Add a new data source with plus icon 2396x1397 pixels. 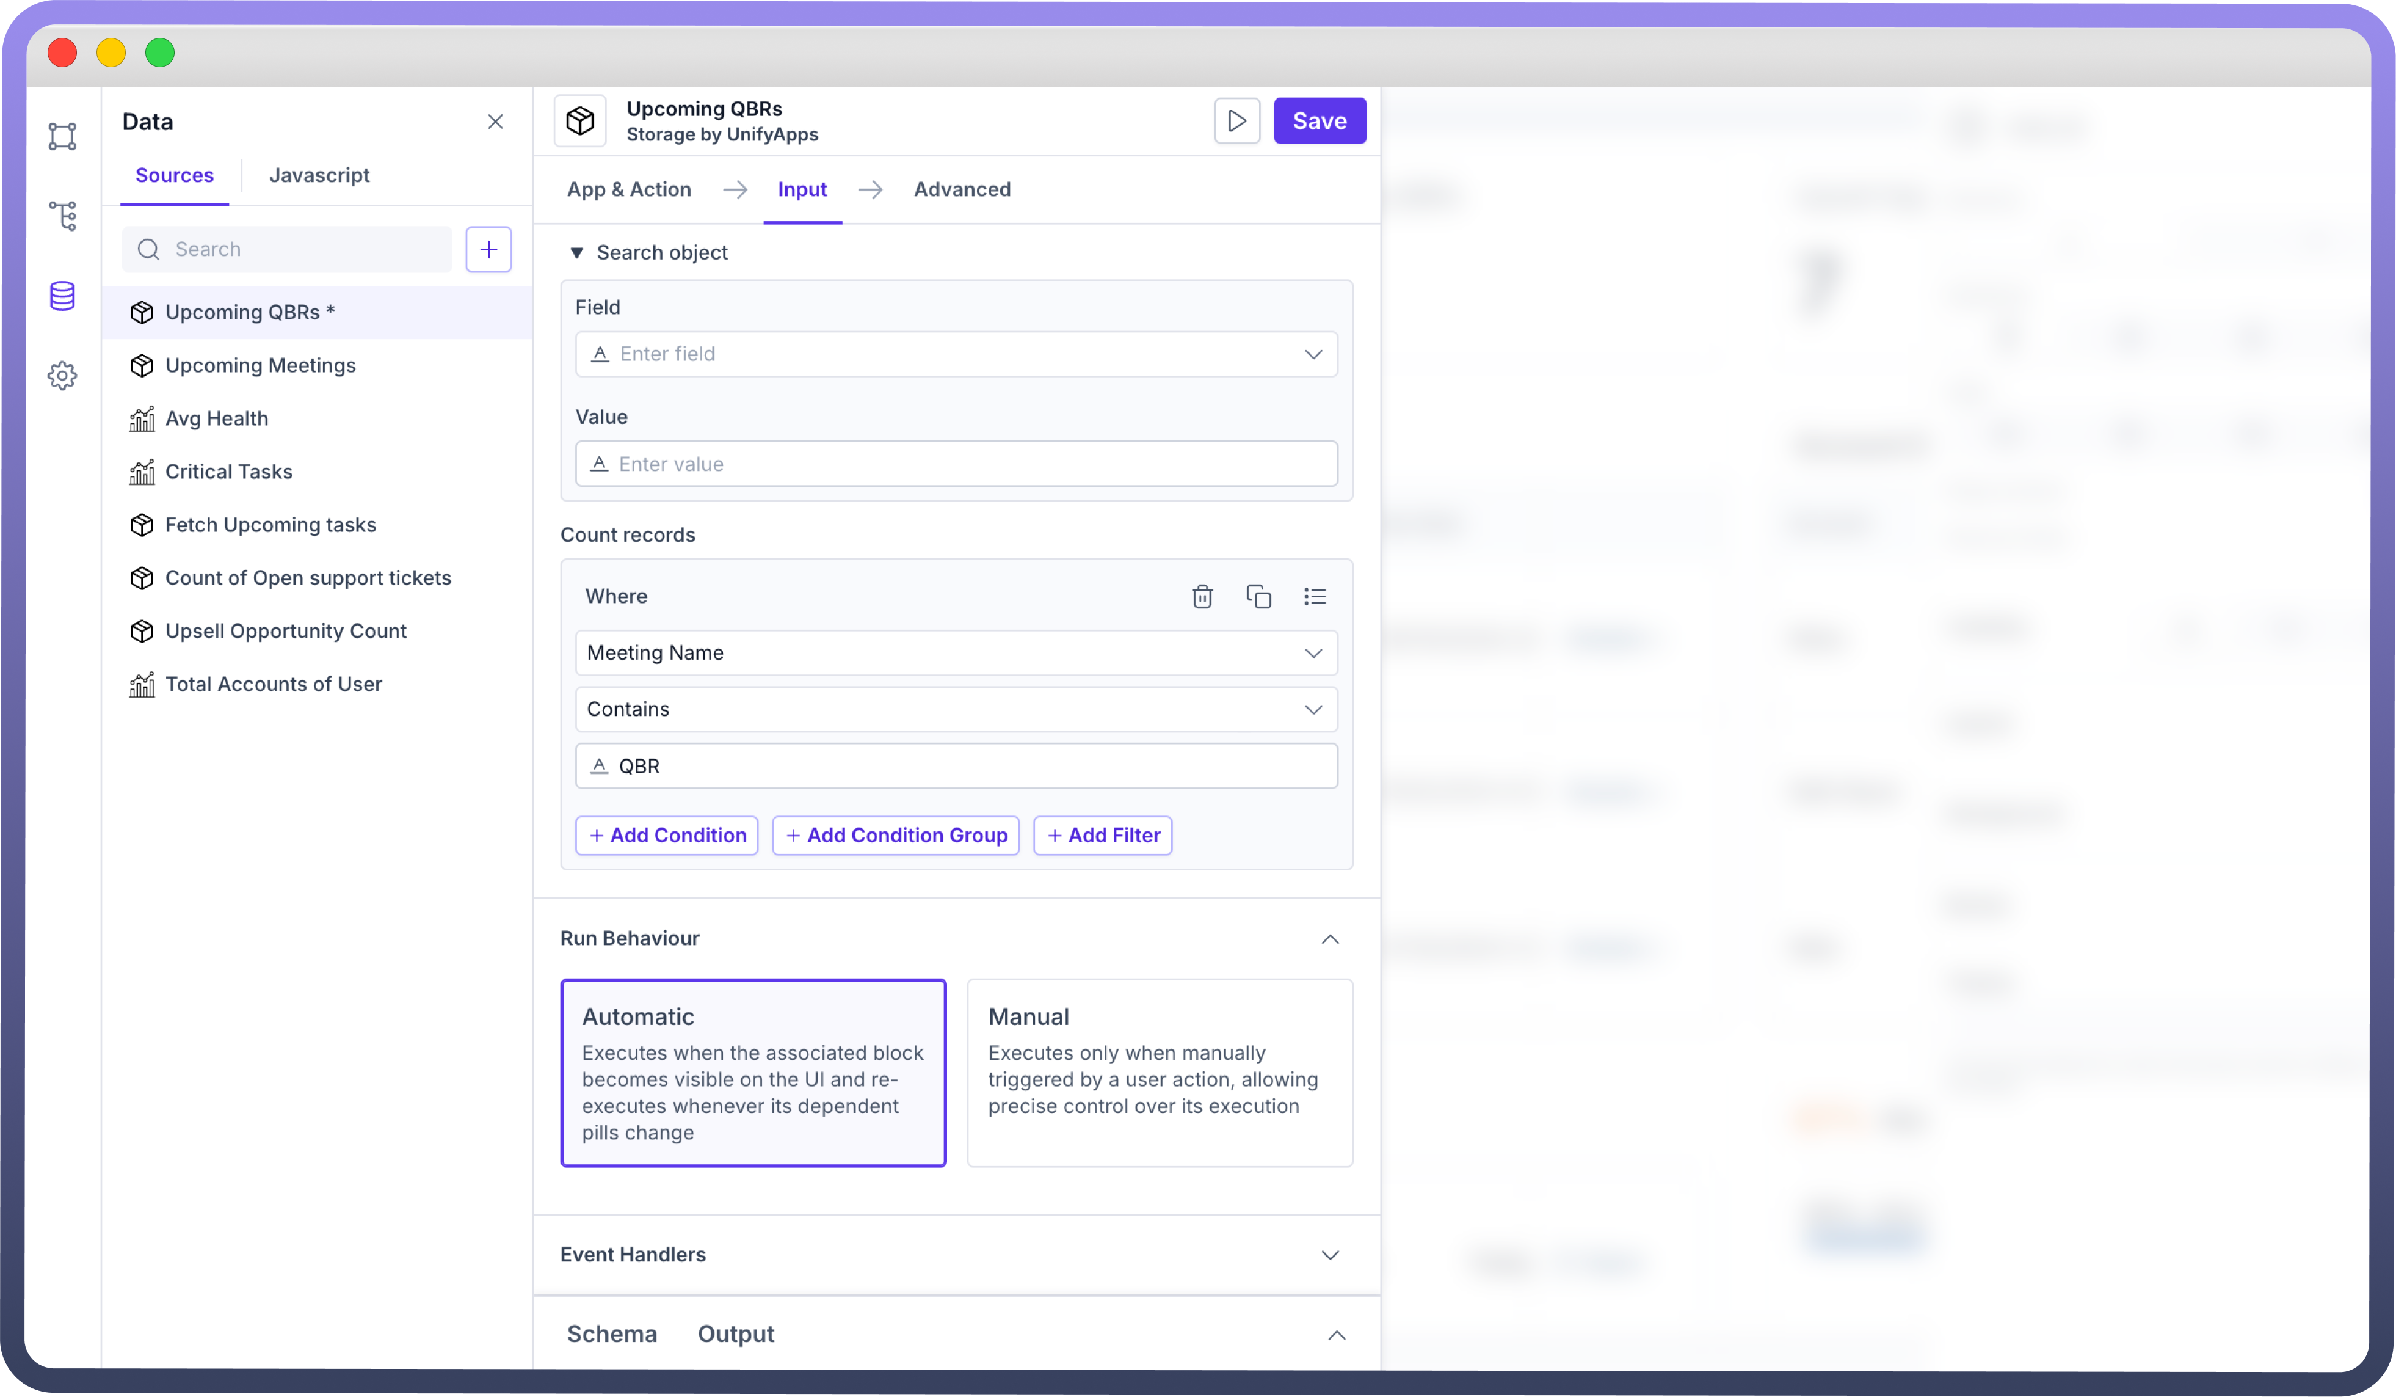(x=488, y=249)
